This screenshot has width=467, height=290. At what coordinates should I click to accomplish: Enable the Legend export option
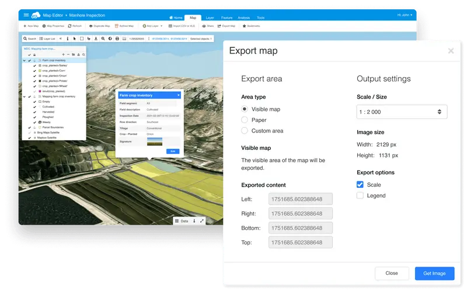point(360,195)
